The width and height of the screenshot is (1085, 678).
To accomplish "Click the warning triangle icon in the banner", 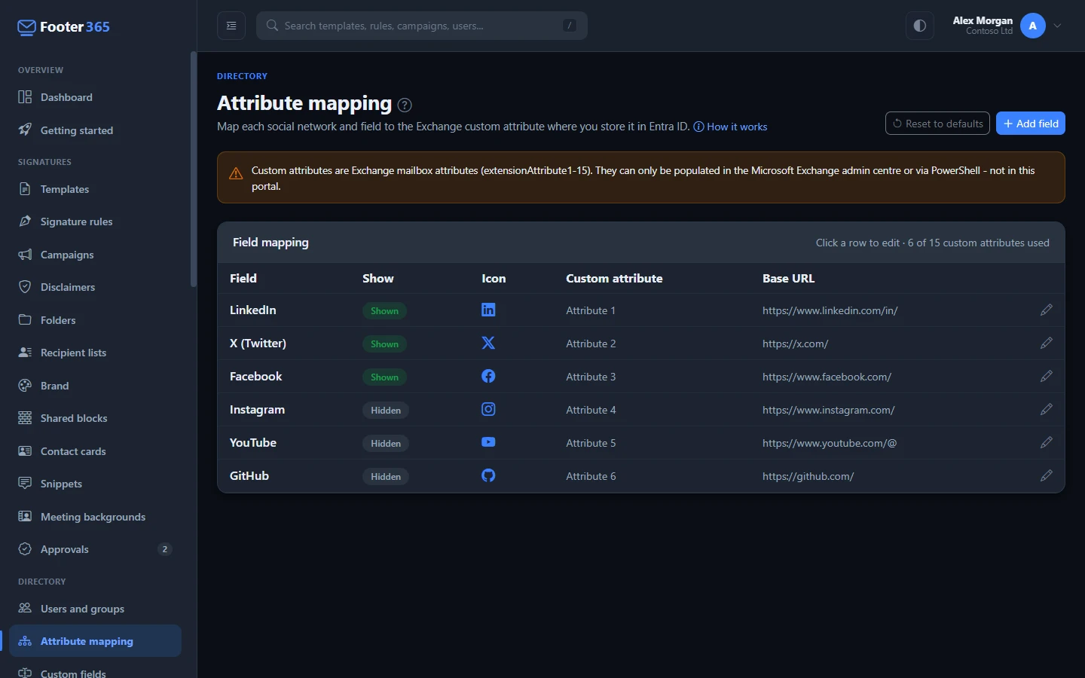I will (x=236, y=173).
